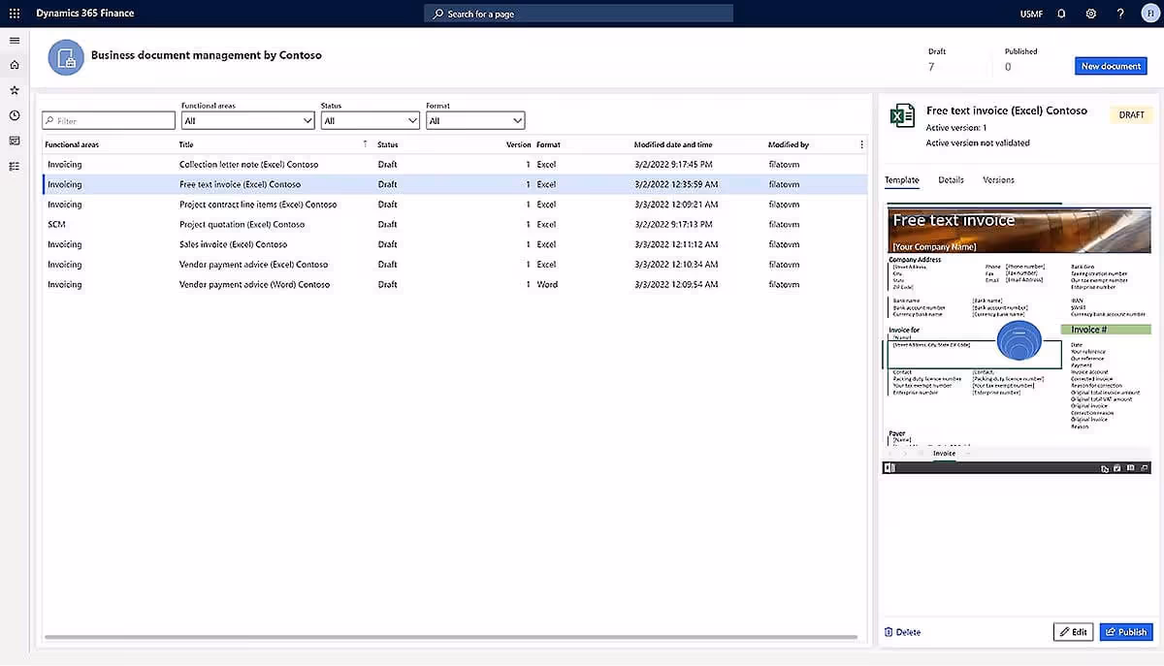Expand the Format filter dropdown
The image size is (1164, 666).
pos(475,120)
